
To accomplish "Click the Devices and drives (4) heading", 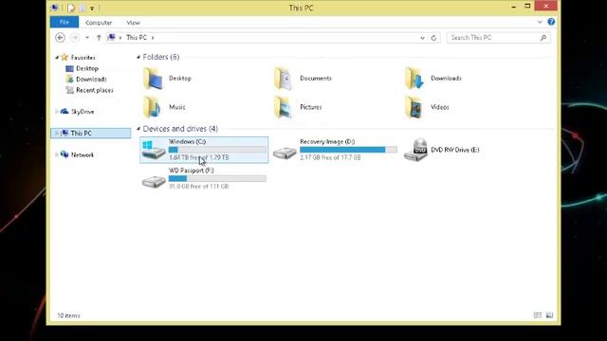I will click(x=180, y=129).
